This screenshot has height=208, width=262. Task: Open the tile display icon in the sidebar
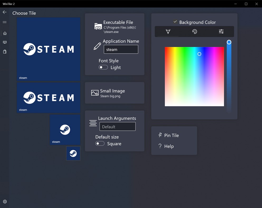tap(4, 42)
